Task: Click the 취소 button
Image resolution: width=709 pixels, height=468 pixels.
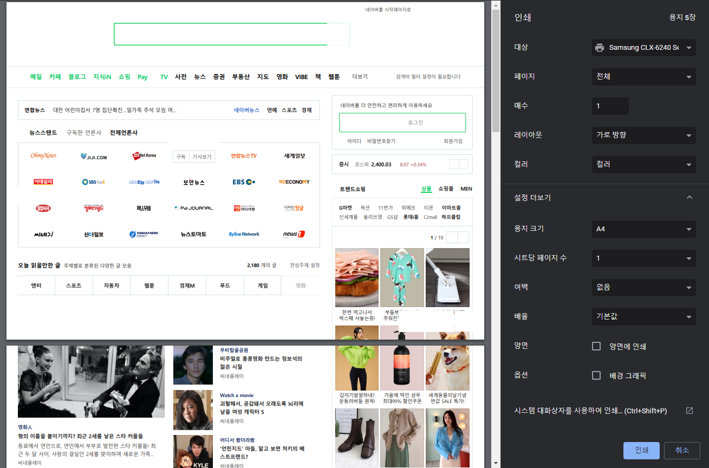Action: pos(682,450)
